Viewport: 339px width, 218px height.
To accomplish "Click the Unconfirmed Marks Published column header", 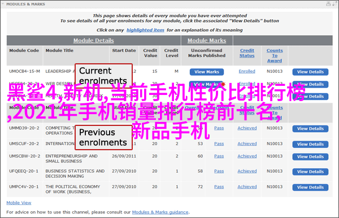I will click(207, 53).
